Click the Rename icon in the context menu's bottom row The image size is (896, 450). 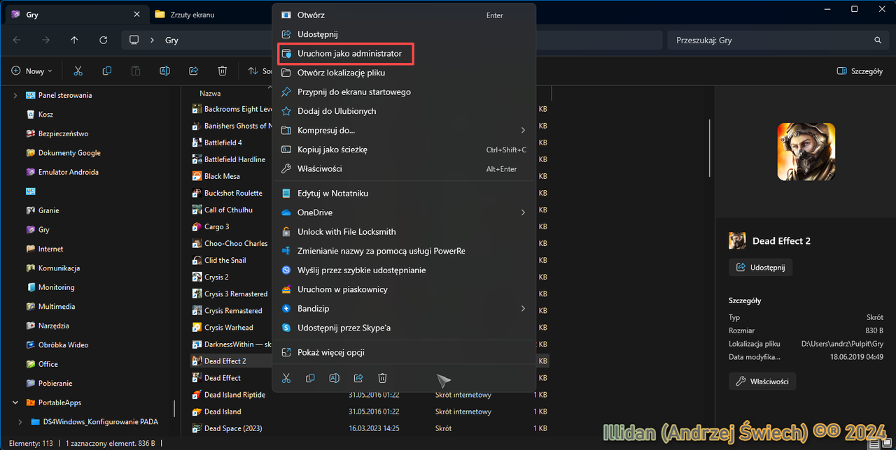(x=335, y=378)
